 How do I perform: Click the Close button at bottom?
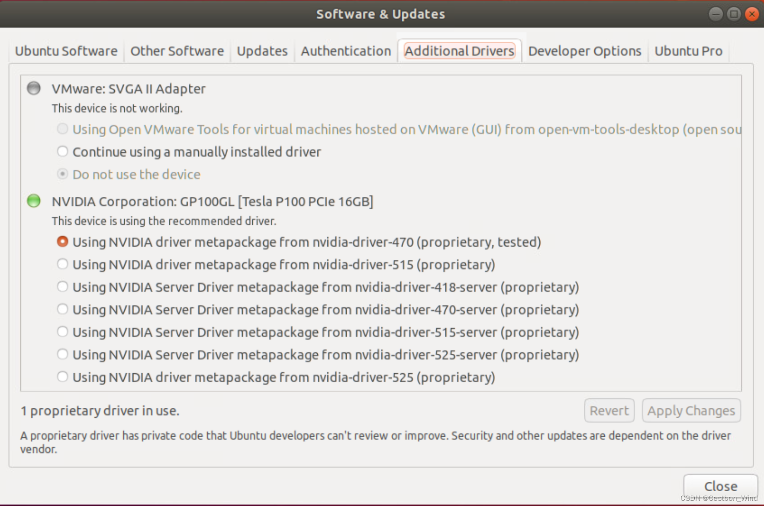tap(720, 486)
